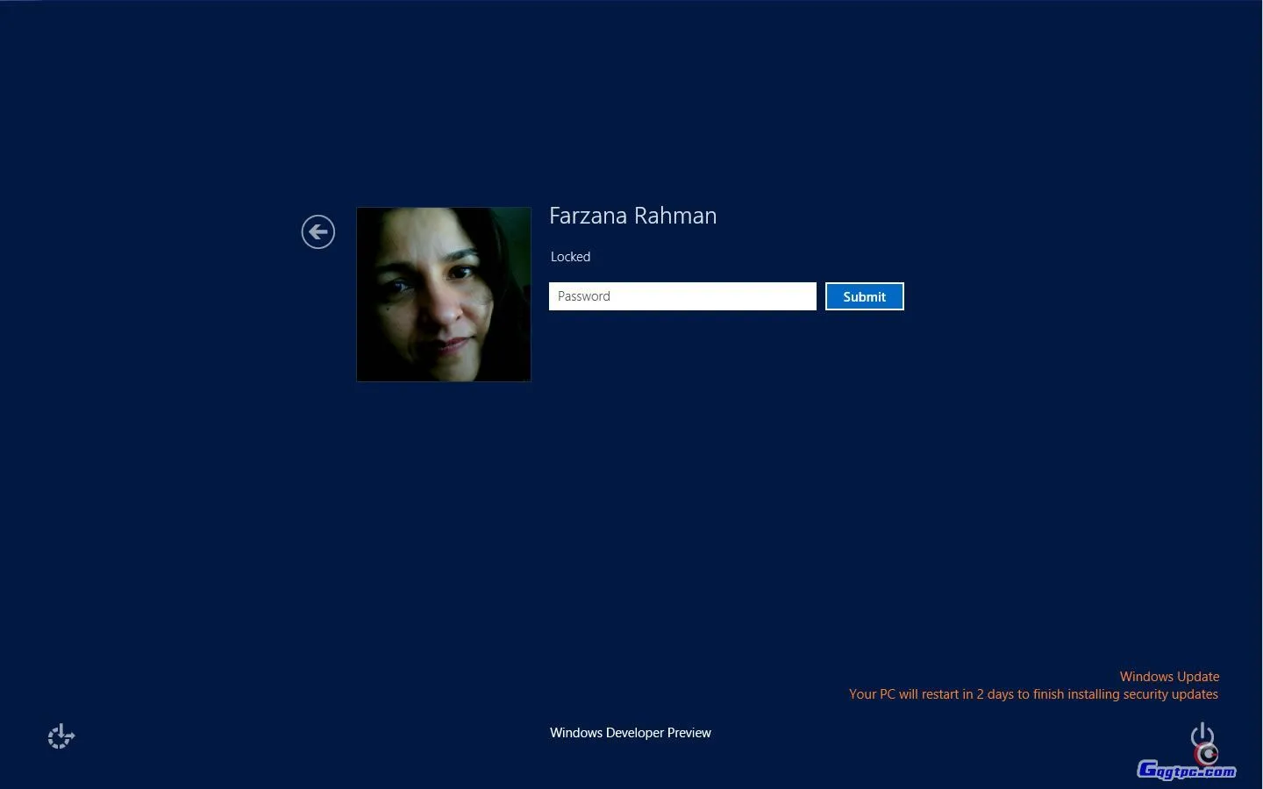Click the Windows Developer Preview label

pos(630,733)
